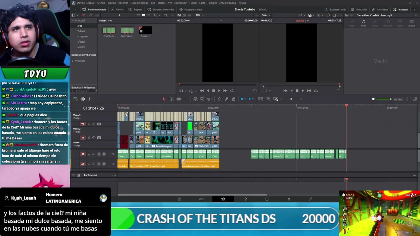The image size is (420, 236).
Task: Click the zoom-to-fit timeline icon
Action: pyautogui.click(x=261, y=99)
